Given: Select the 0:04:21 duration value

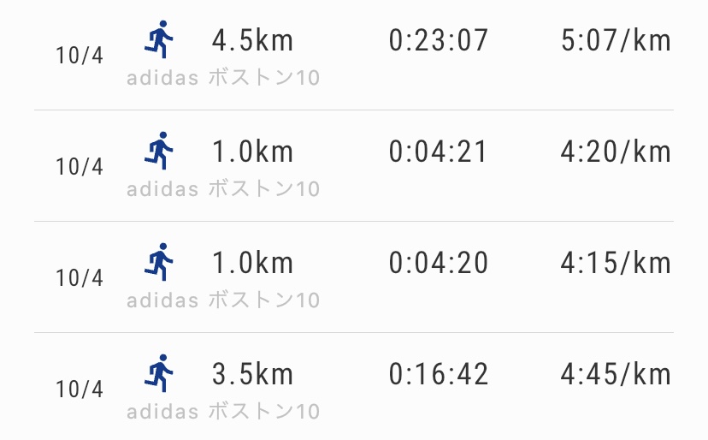Looking at the screenshot, I should (x=439, y=152).
